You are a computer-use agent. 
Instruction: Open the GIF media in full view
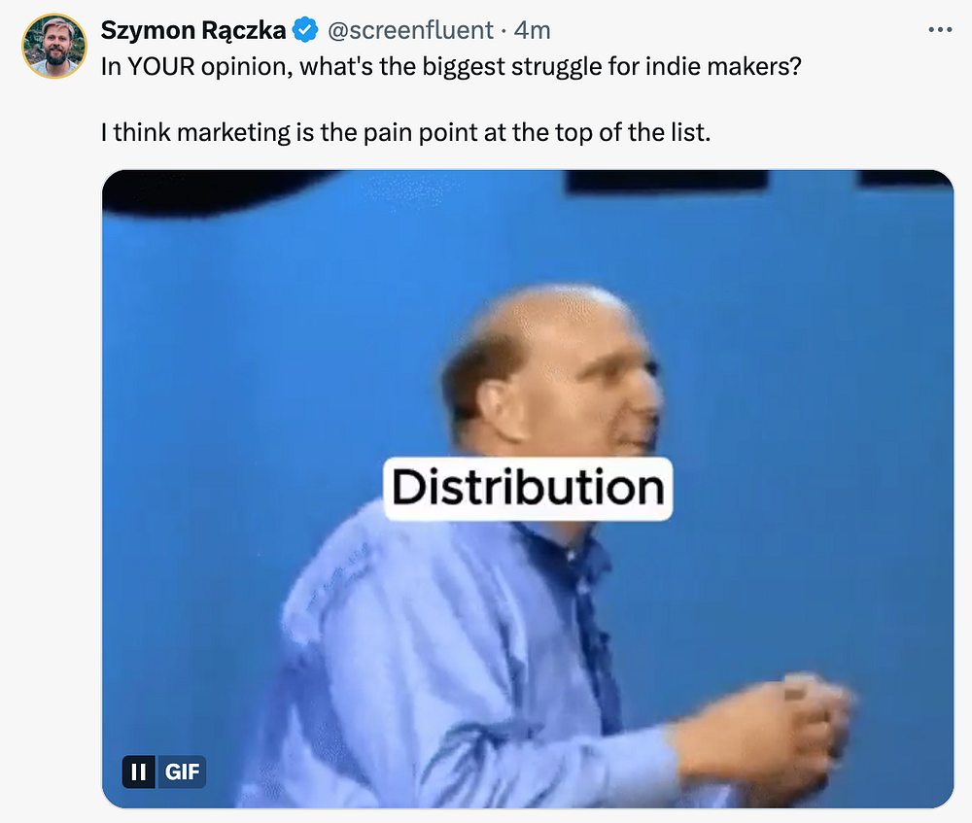[528, 489]
